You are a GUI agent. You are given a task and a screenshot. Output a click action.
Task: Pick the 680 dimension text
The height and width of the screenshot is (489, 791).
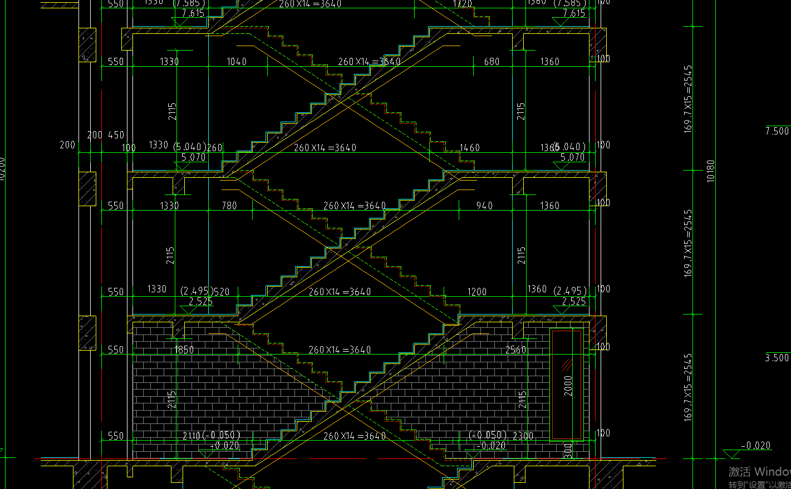492,62
